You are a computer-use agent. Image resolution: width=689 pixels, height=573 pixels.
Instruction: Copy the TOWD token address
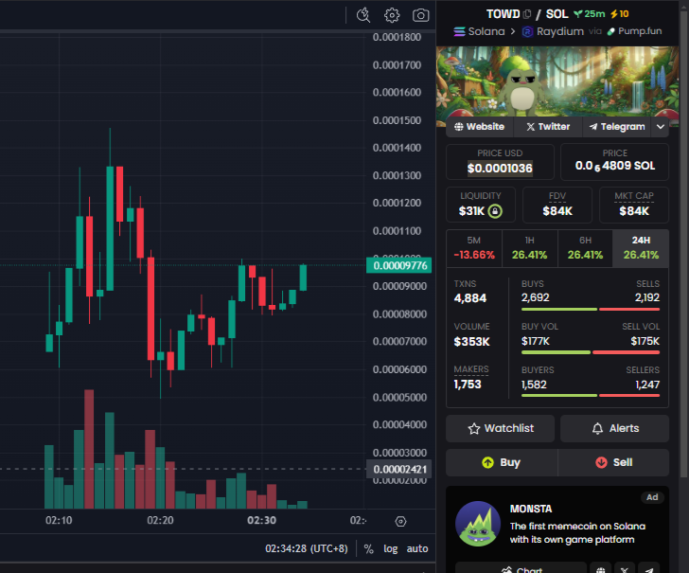(x=527, y=14)
